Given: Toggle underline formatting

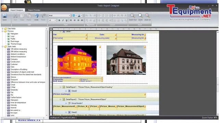Looking at the screenshot, I should (67, 20).
